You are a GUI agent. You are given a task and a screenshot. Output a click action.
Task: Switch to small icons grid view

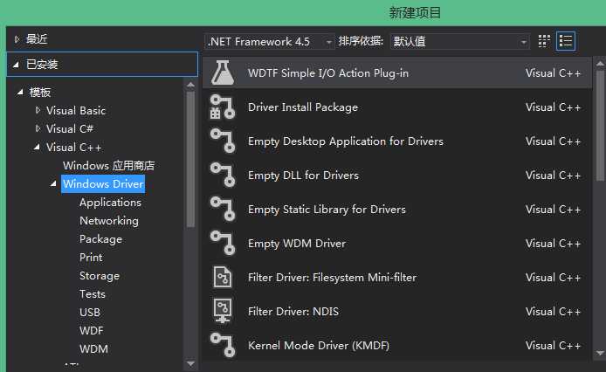click(544, 41)
